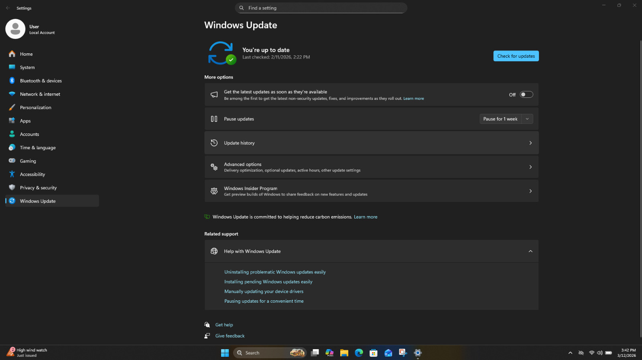The height and width of the screenshot is (360, 642).
Task: Click the System monitor icon
Action: tap(12, 67)
